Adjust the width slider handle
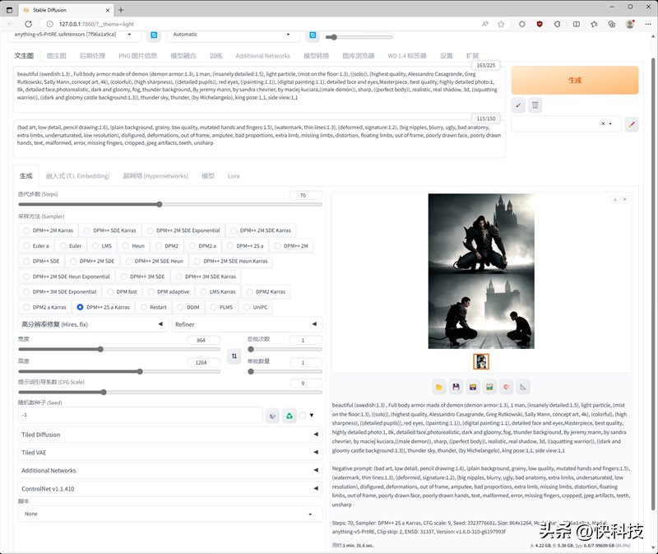Viewport: 658px width, 554px height. click(100, 349)
